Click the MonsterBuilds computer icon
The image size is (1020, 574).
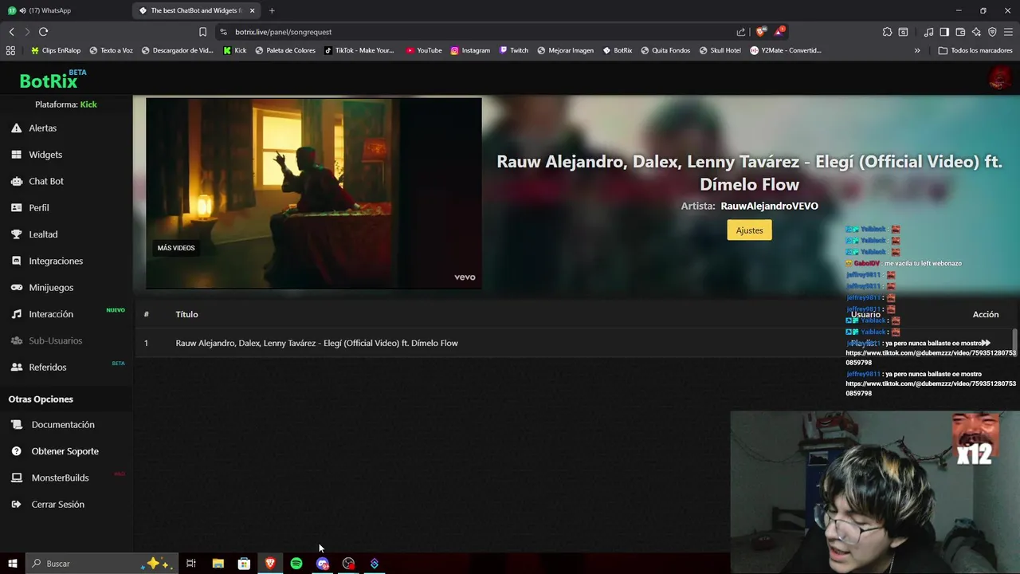(x=16, y=478)
